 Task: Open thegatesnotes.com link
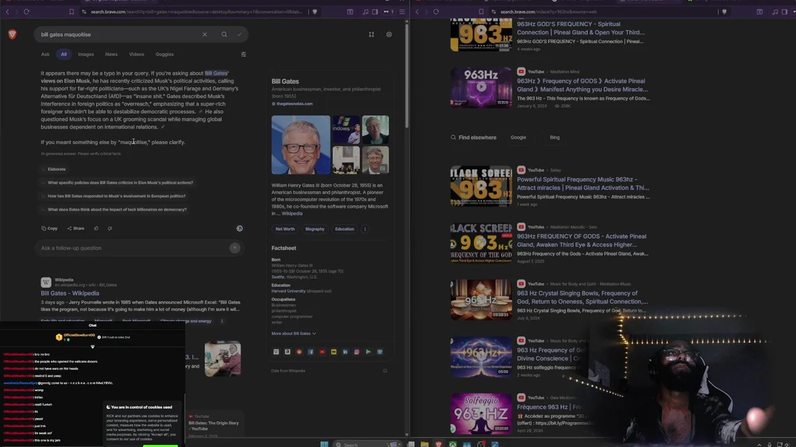tap(294, 104)
